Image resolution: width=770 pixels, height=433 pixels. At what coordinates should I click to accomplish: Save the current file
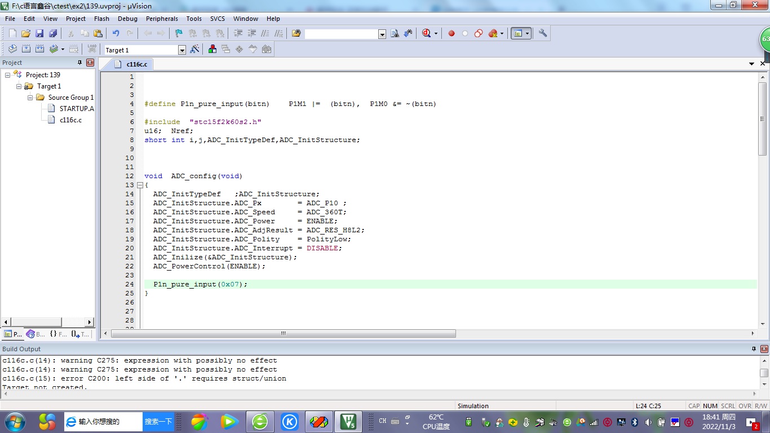pyautogui.click(x=39, y=33)
